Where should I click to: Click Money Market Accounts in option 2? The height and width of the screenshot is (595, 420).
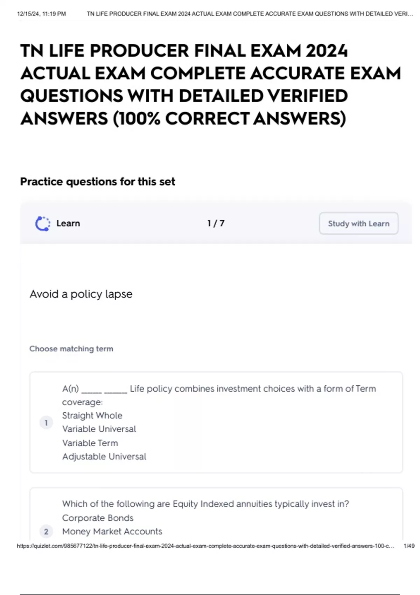(x=112, y=532)
